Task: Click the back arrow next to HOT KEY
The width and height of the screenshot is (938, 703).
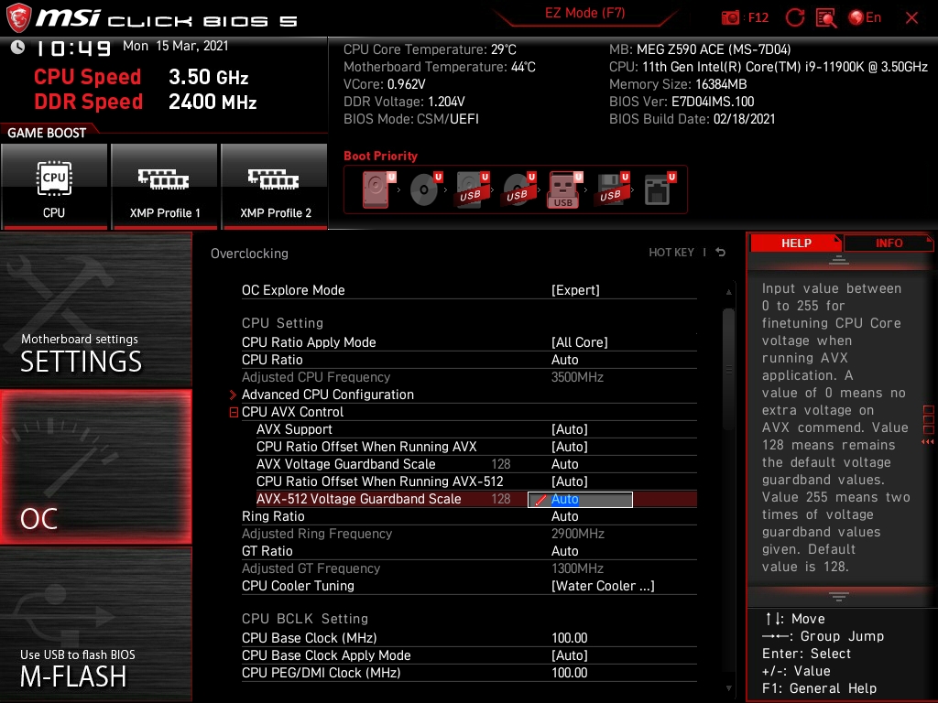Action: (721, 253)
